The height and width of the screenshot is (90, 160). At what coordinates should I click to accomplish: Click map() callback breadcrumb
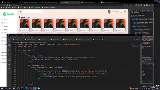(41, 42)
